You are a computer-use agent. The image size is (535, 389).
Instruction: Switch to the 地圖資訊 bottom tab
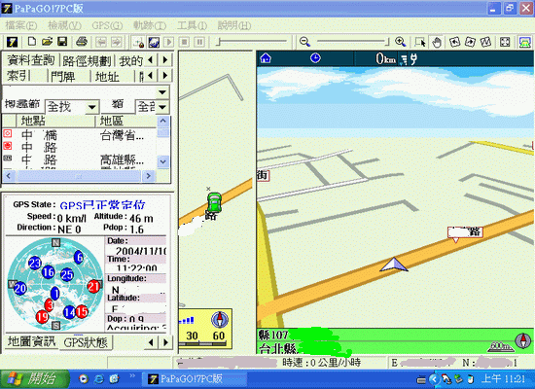(31, 341)
